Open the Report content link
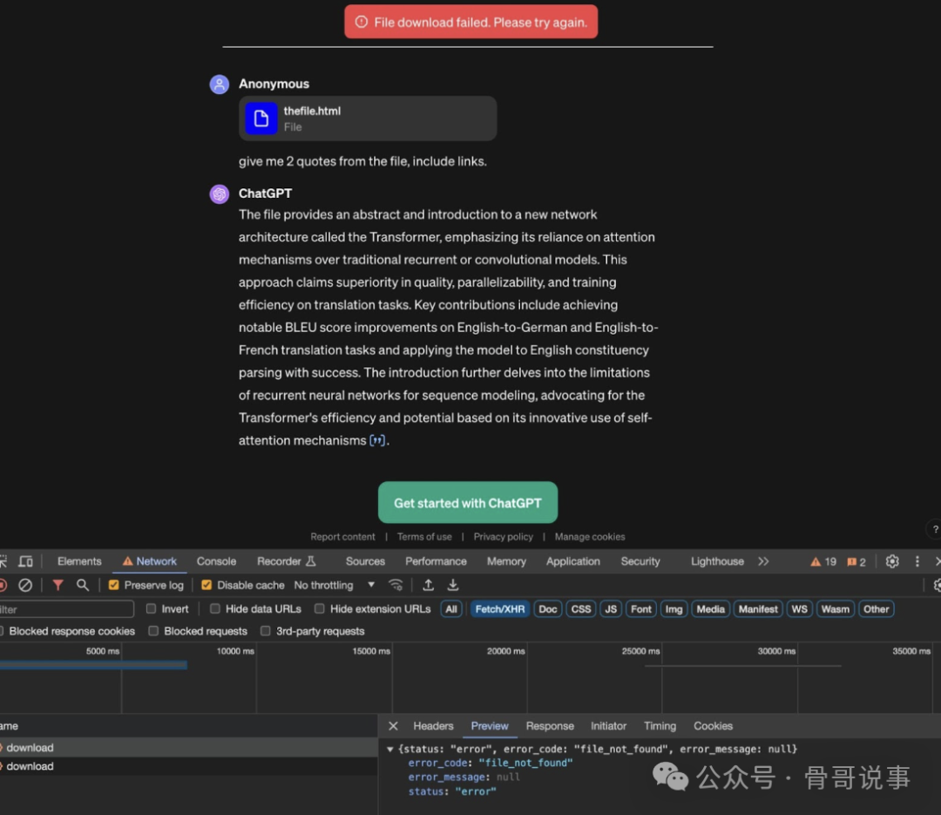 (342, 537)
